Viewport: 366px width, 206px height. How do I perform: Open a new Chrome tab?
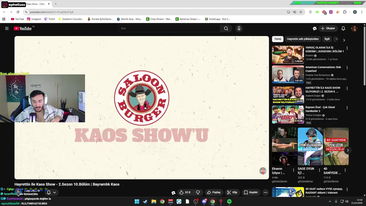click(55, 4)
